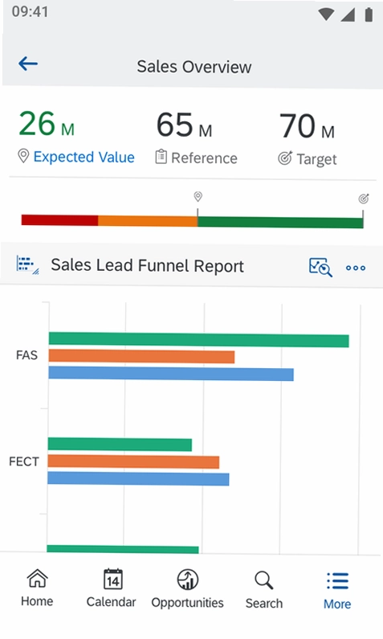Image resolution: width=383 pixels, height=639 pixels.
Task: Tap the Reference clipboard icon
Action: (161, 157)
